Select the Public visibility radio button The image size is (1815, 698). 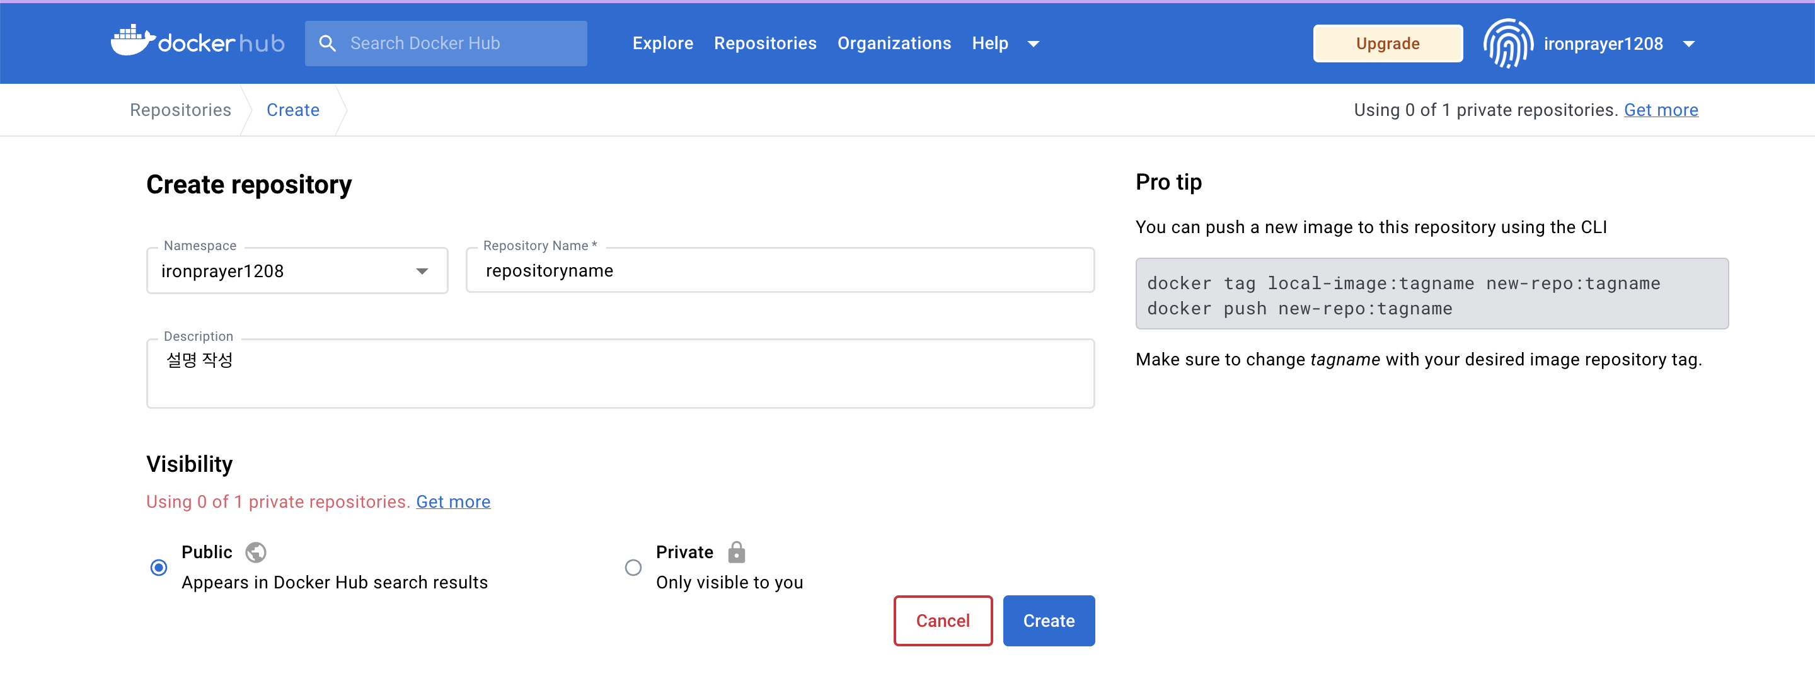pyautogui.click(x=159, y=567)
